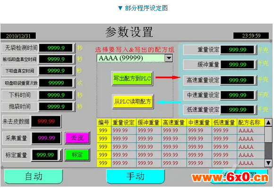Switch to the 手动 screen tab
The height and width of the screenshot is (188, 274).
click(x=136, y=176)
